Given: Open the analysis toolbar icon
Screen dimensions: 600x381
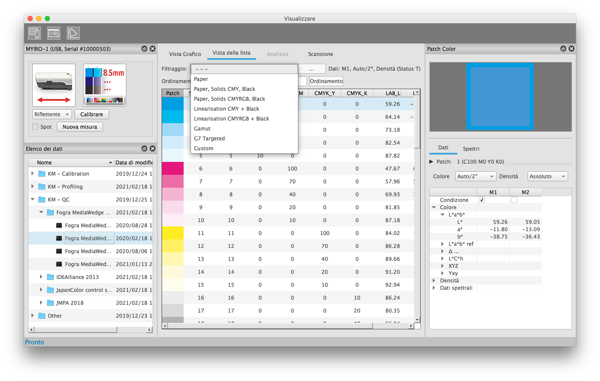Looking at the screenshot, I should (73, 33).
